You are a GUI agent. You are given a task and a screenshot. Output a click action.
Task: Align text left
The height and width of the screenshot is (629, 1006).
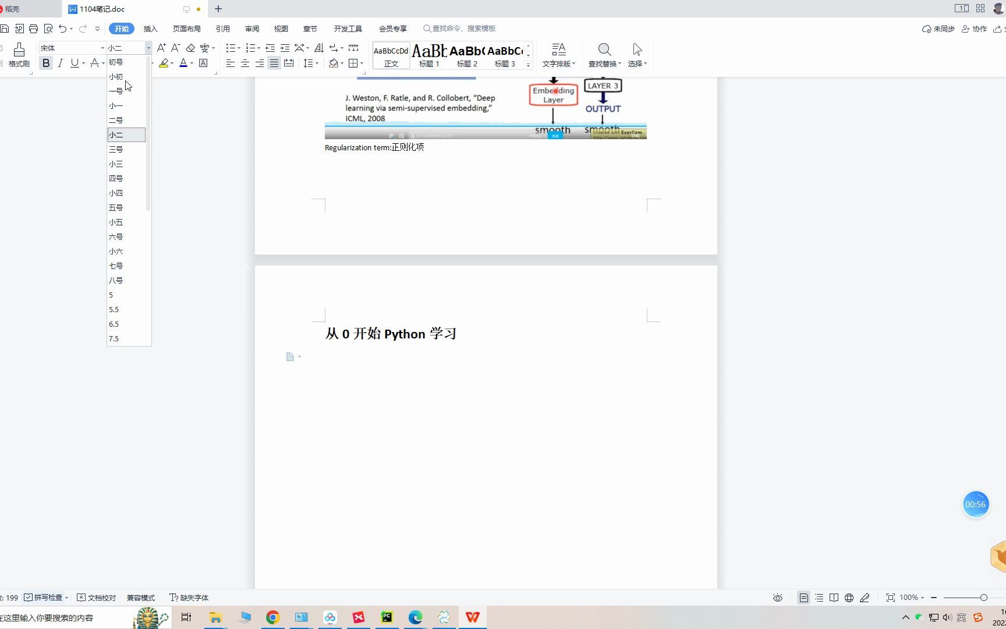(x=231, y=63)
